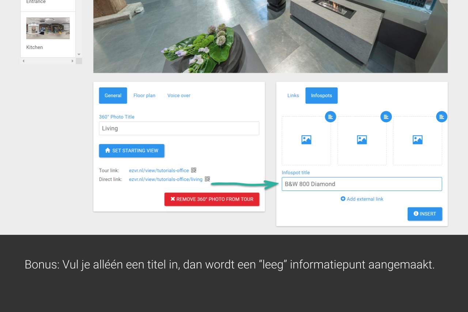The width and height of the screenshot is (468, 312).
Task: Open the middle infospot image placeholder
Action: point(362,140)
